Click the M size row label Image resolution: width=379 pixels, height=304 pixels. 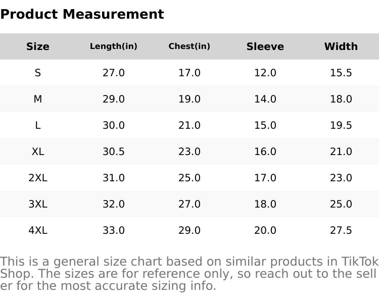coord(38,99)
